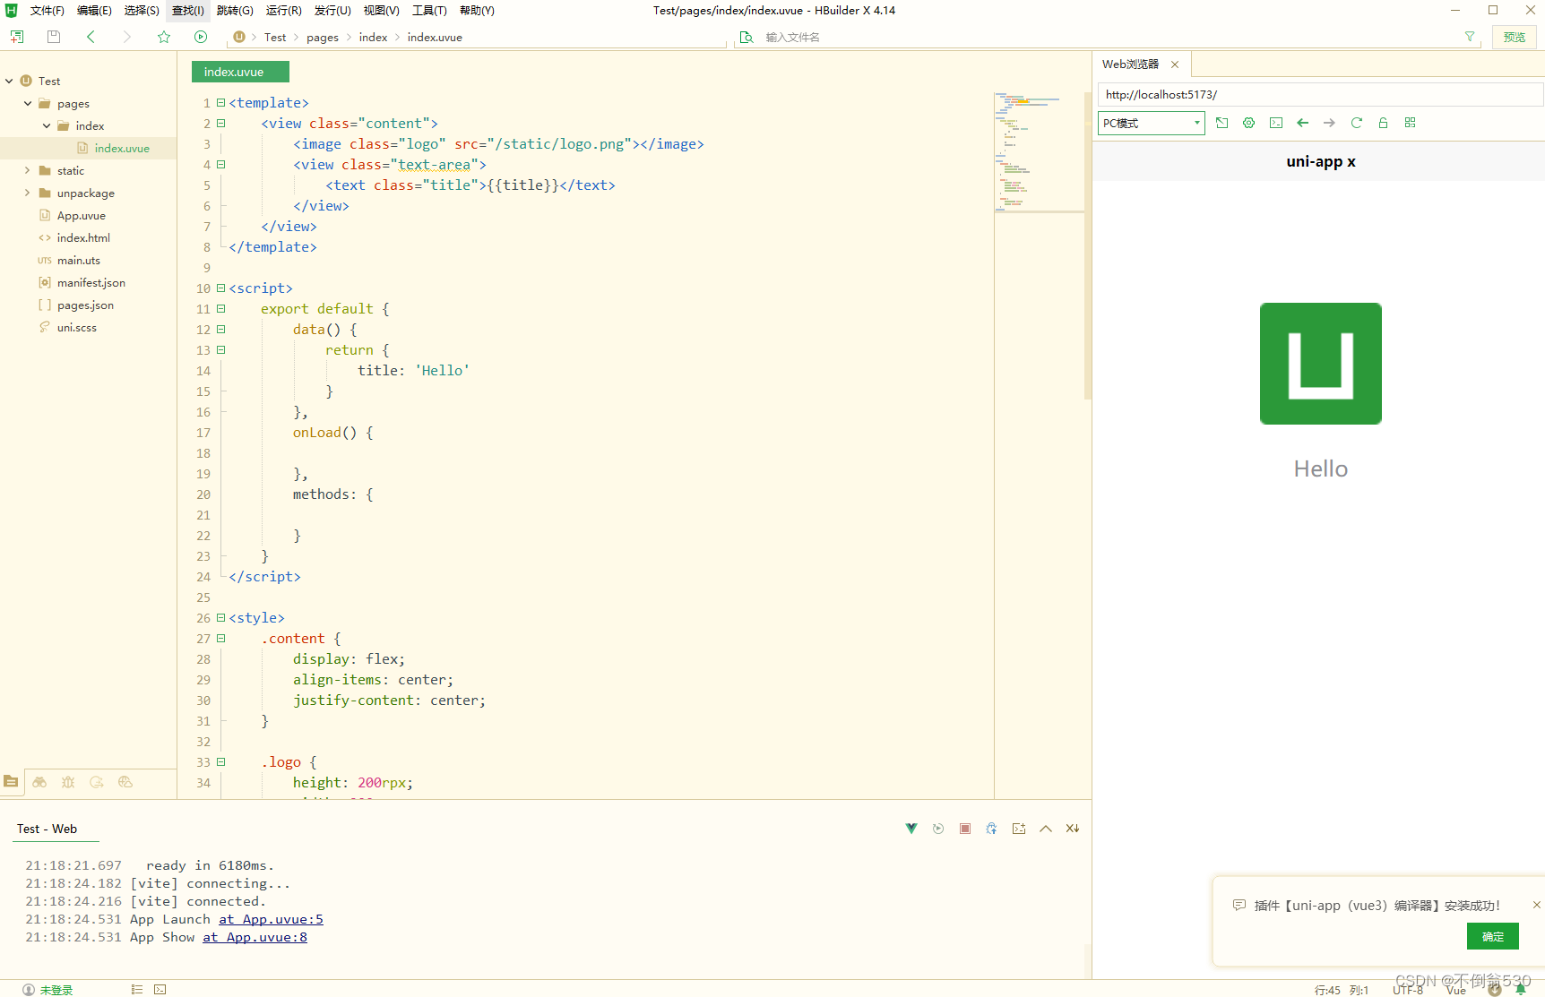Open the App.uvue:5 console link
This screenshot has height=997, width=1545.
[271, 919]
